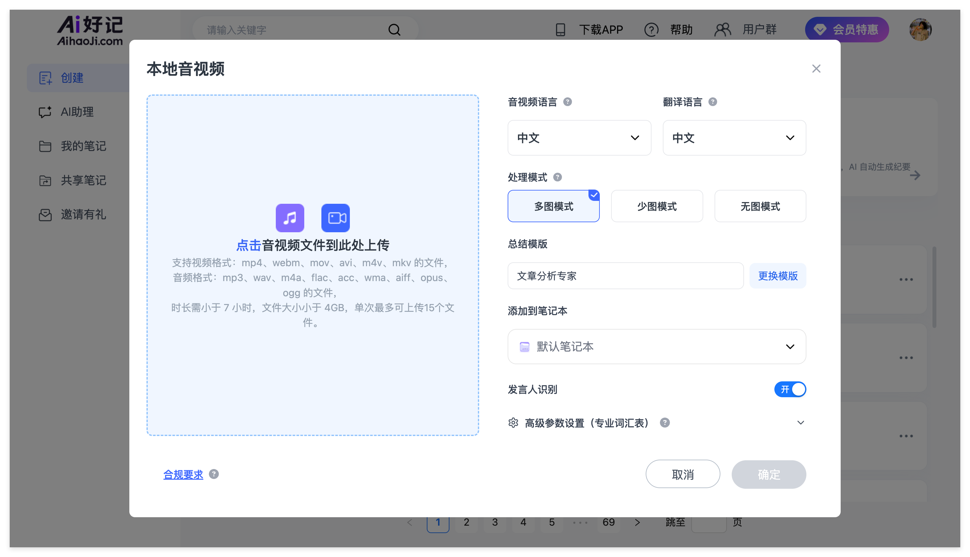Click the 确定 button
This screenshot has height=557, width=970.
click(769, 475)
